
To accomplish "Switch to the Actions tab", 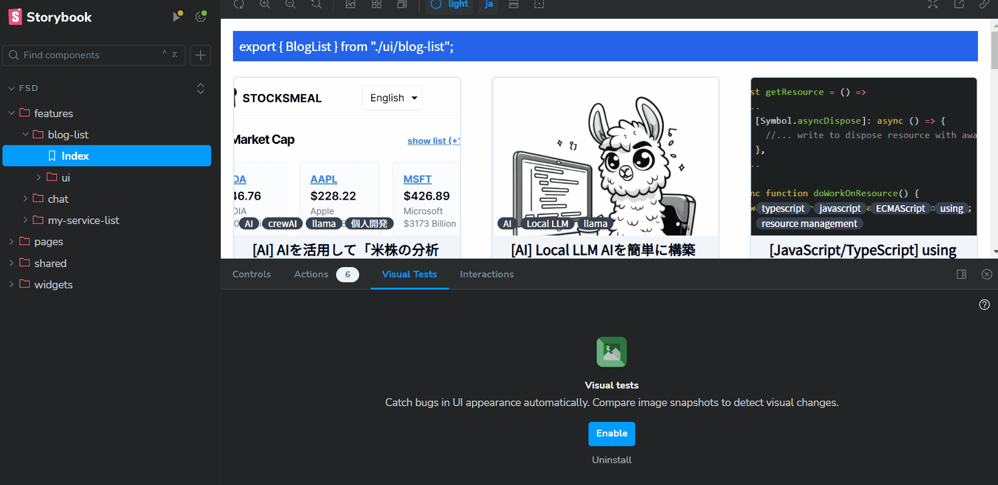I will point(326,274).
